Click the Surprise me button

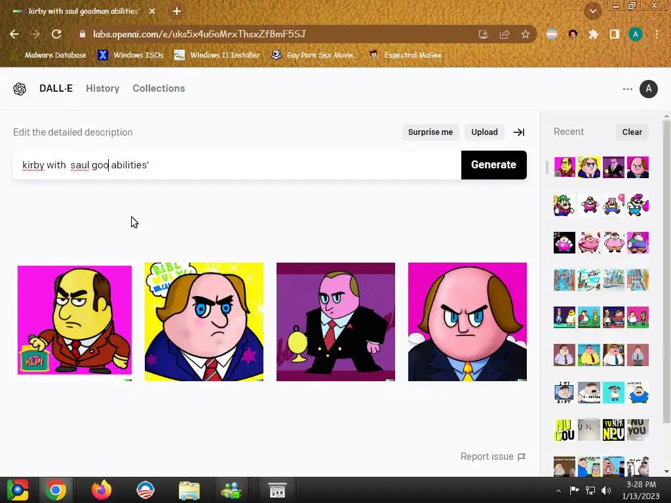[430, 132]
